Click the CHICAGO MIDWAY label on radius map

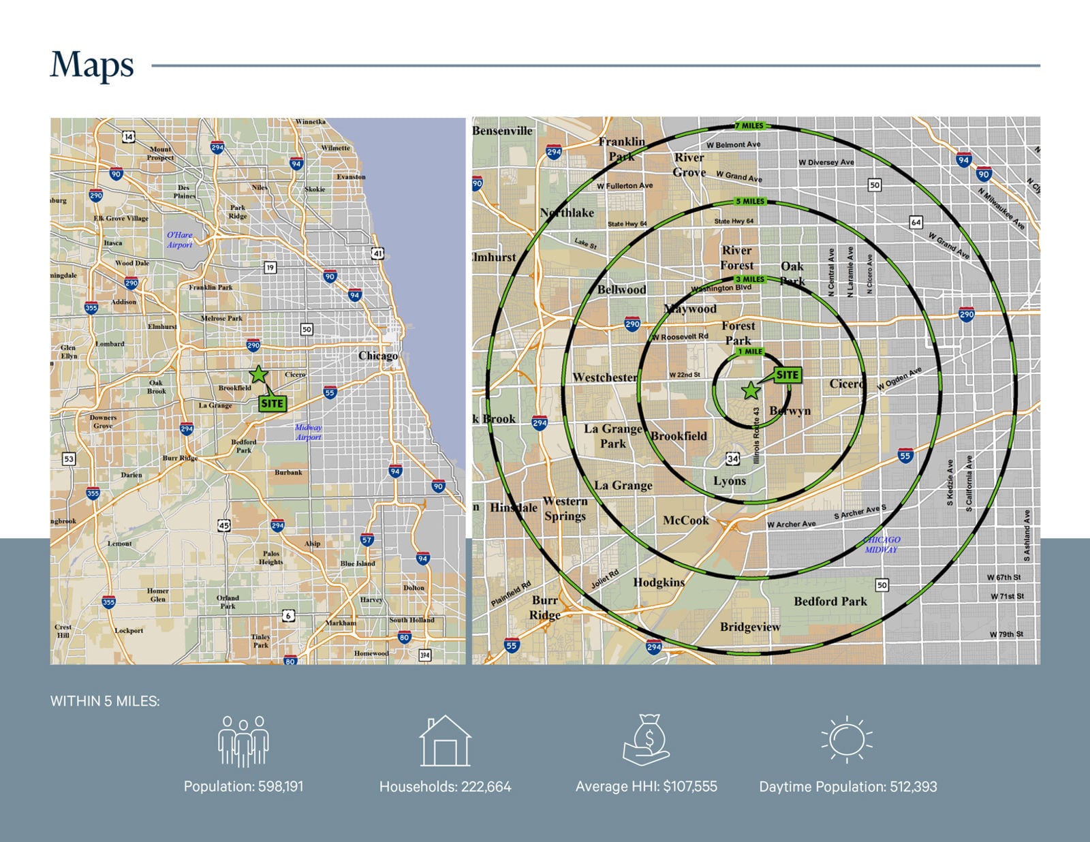[882, 544]
